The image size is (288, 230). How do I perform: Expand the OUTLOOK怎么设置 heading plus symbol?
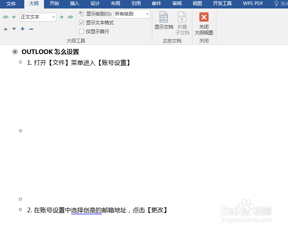coord(15,52)
